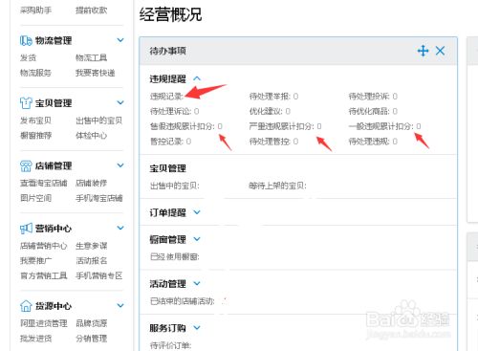Expand the 橱窗管理 section chevron
478x351 pixels.
(x=197, y=239)
